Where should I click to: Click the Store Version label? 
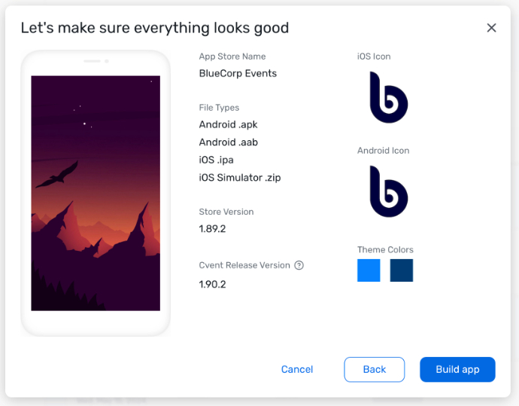[x=226, y=212]
